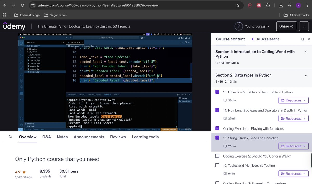
Task: Uncheck lecture 15 String Index, Slice, Encoding
Action: click(x=217, y=138)
